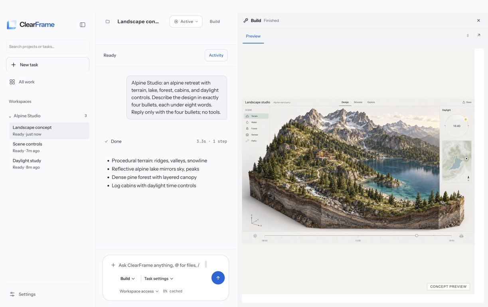The width and height of the screenshot is (488, 307).
Task: Click the 18:00 timeline label
Action: (x=451, y=241)
